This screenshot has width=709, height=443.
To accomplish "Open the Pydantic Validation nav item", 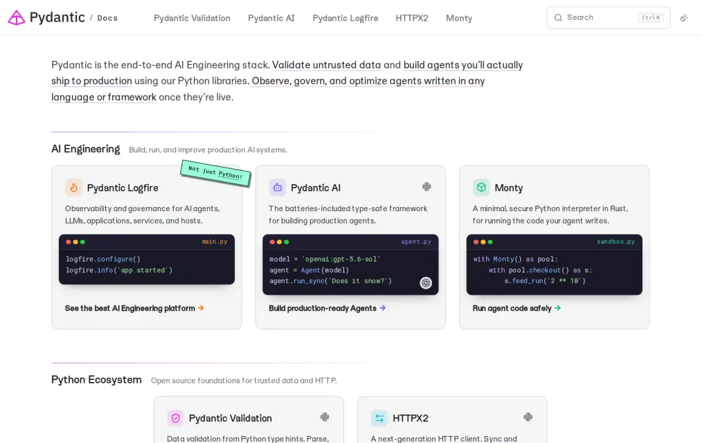I will [192, 18].
